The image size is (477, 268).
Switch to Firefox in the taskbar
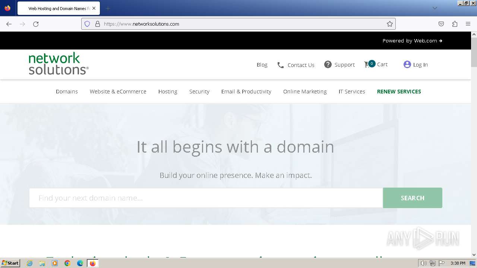point(92,263)
